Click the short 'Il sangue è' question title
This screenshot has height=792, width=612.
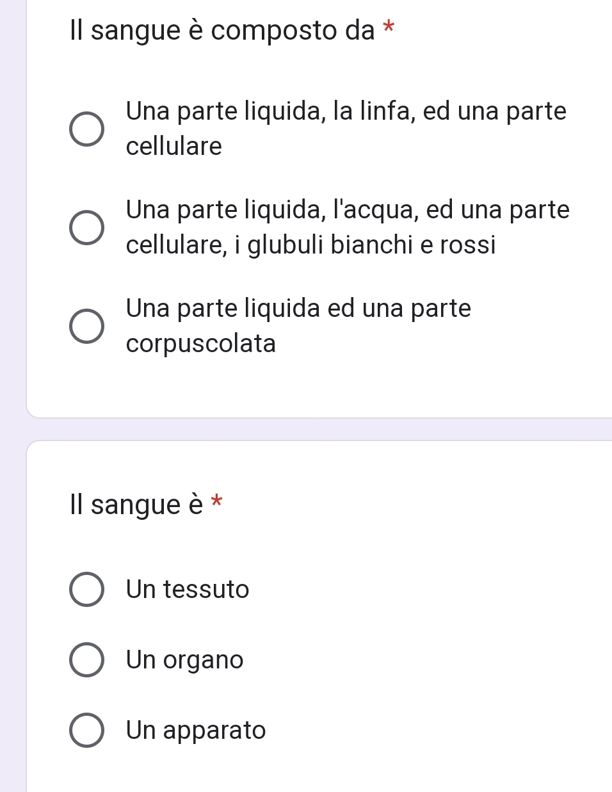(x=136, y=505)
